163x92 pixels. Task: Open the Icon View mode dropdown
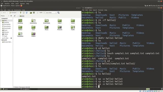pos(51,13)
